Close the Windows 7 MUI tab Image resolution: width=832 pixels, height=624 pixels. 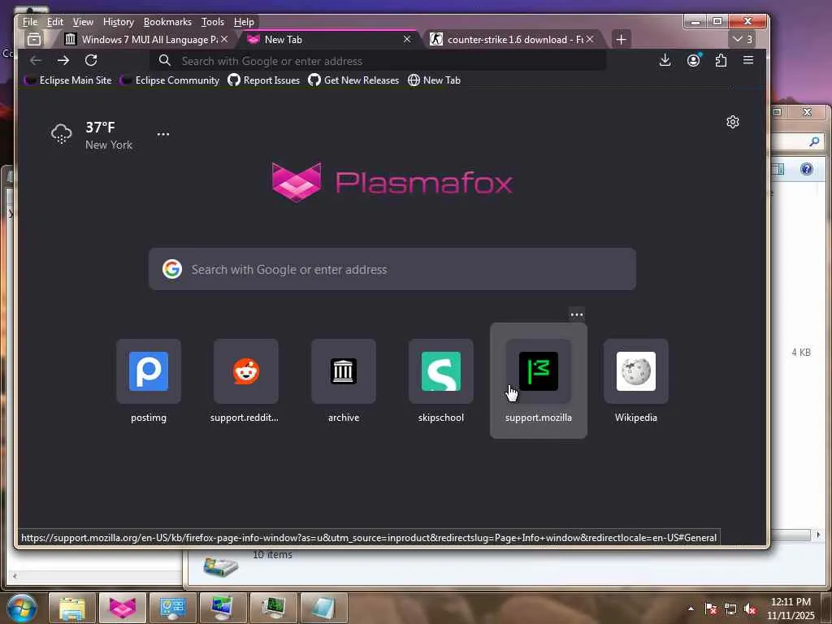(224, 39)
